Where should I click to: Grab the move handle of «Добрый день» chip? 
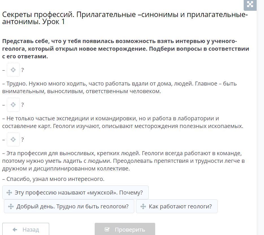[x=11, y=206]
